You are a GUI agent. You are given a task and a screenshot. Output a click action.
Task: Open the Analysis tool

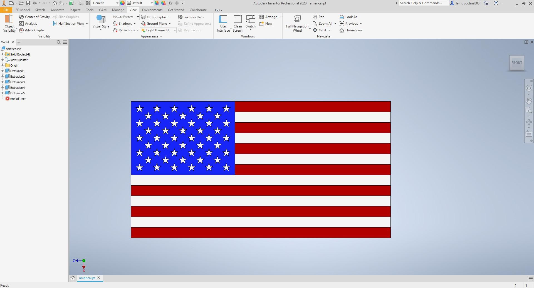click(28, 24)
